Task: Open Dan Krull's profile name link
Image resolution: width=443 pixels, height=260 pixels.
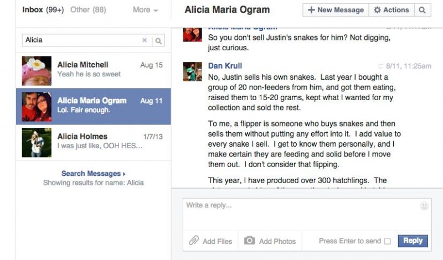Action: (225, 66)
